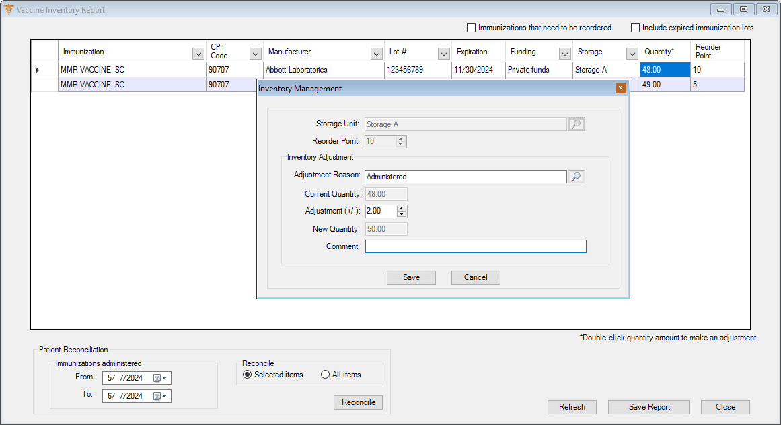Click the Save button in Inventory Management

(x=411, y=277)
